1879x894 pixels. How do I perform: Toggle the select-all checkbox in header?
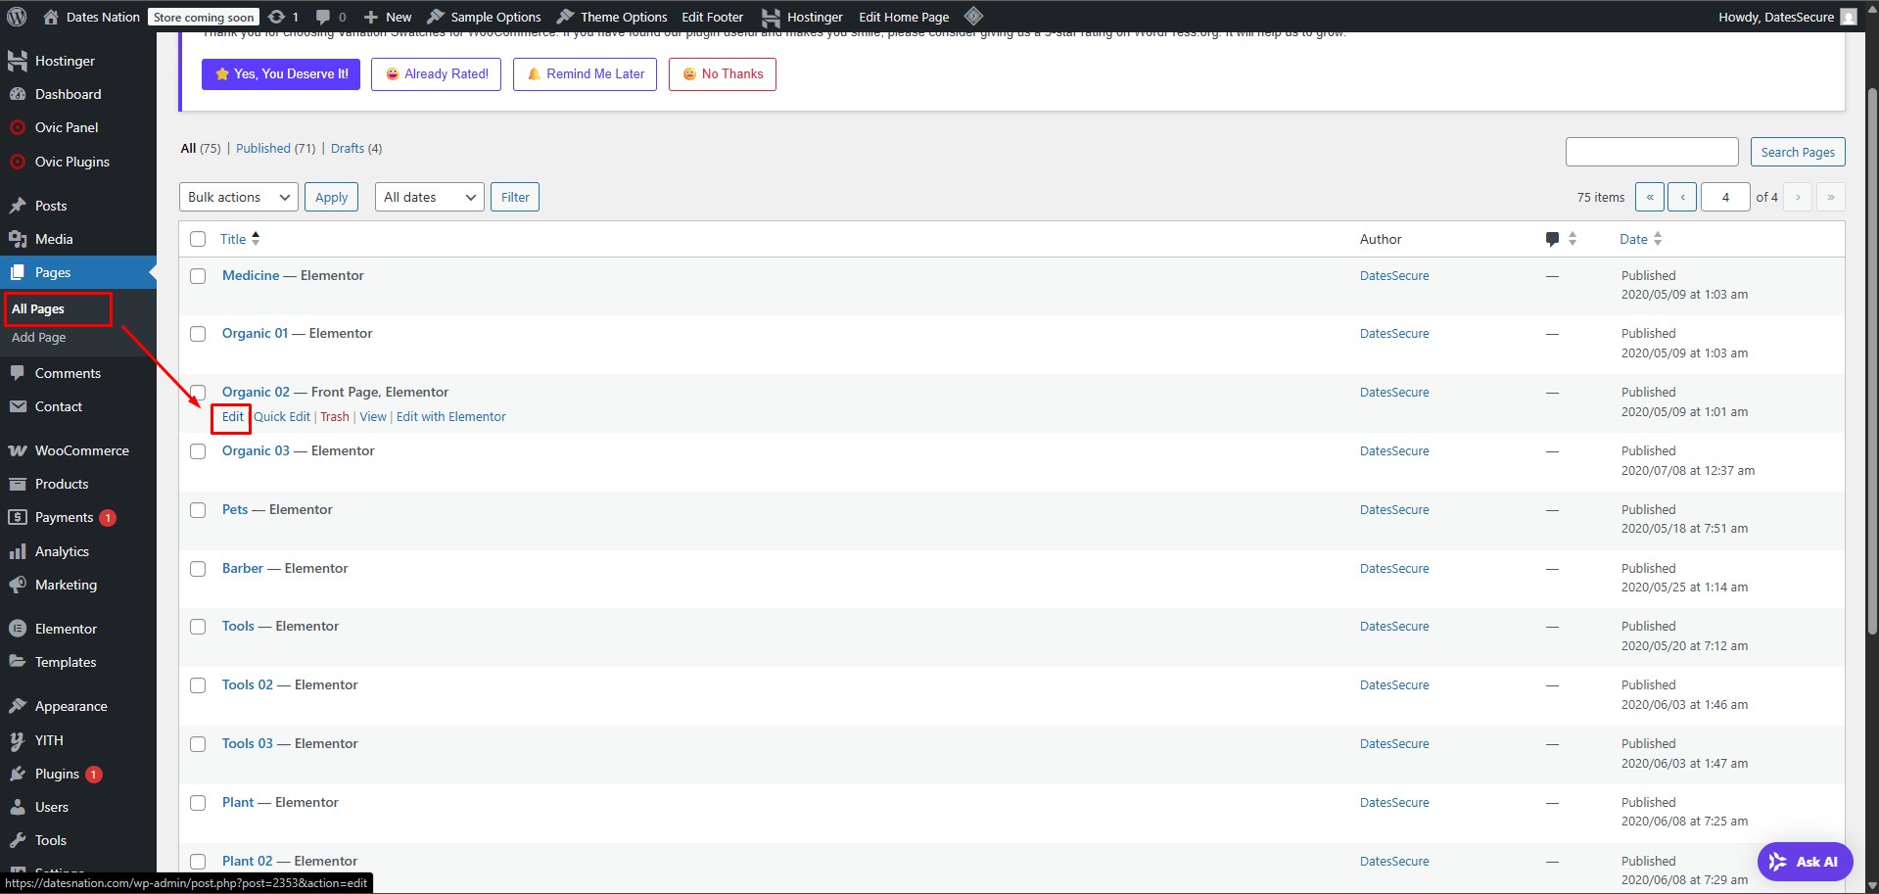tap(198, 239)
